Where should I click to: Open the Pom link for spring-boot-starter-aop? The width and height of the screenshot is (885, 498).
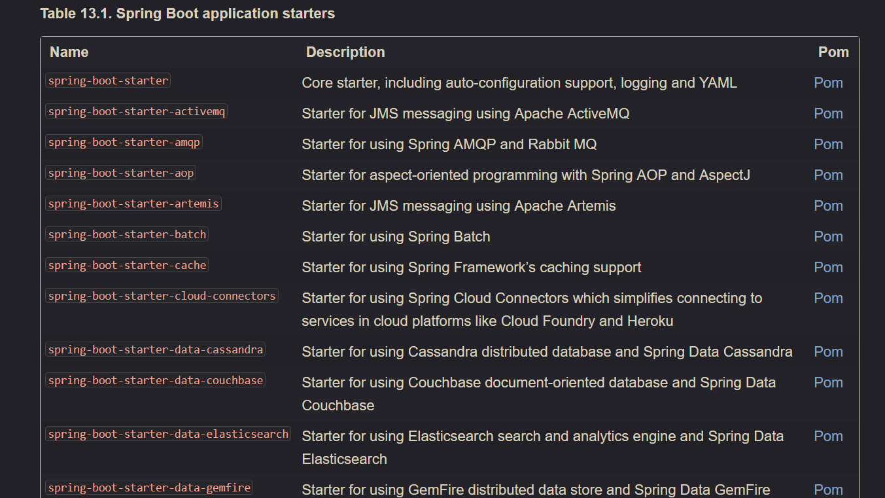click(828, 175)
